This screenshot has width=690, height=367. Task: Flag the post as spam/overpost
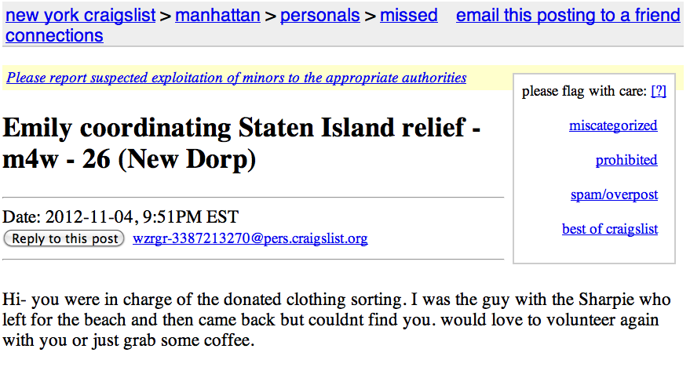[x=614, y=194]
